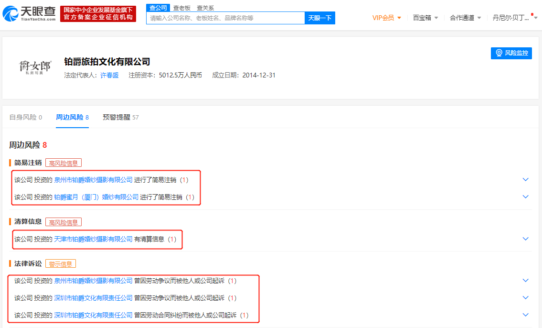Open the TianYanCha logo home link
The width and height of the screenshot is (542, 328).
(x=29, y=13)
